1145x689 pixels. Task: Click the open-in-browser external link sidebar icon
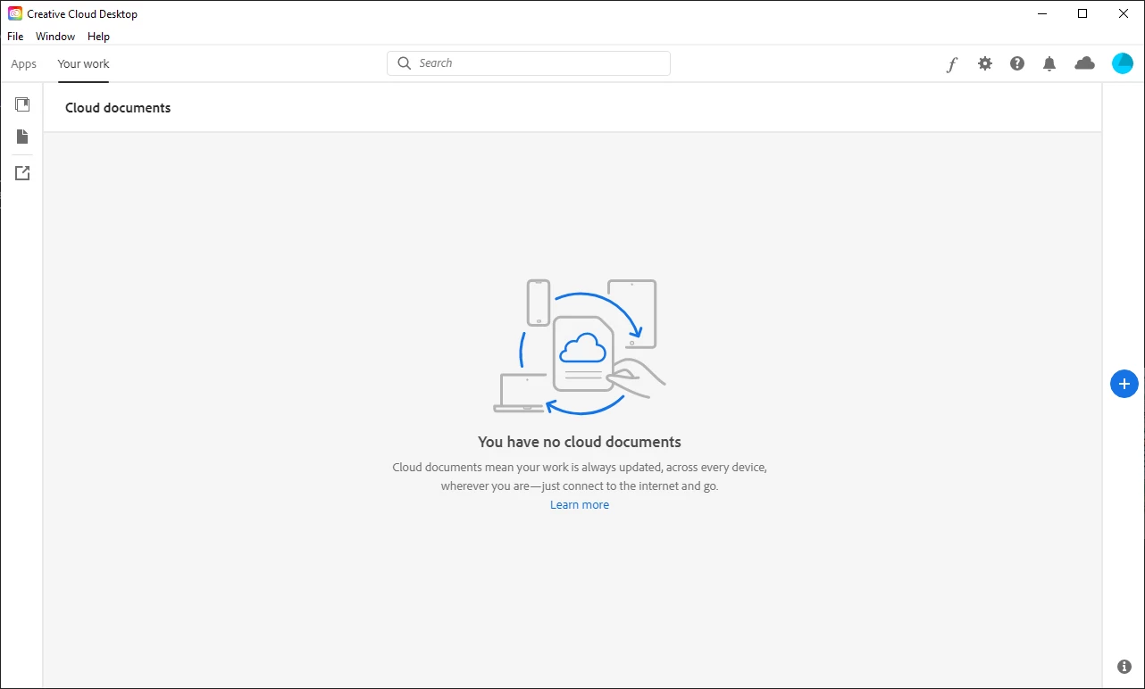coord(22,173)
